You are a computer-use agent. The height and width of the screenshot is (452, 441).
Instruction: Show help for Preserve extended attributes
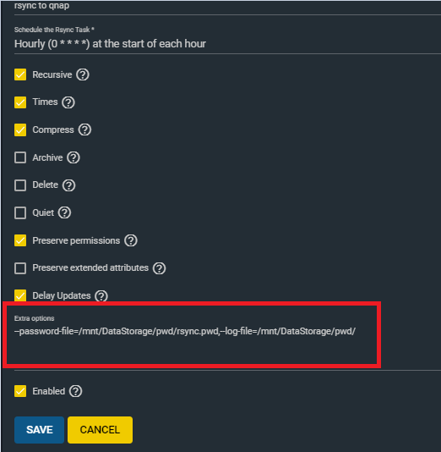[x=160, y=268]
